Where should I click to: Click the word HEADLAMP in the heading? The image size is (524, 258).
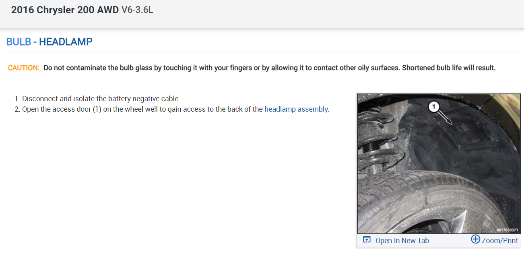tap(66, 42)
